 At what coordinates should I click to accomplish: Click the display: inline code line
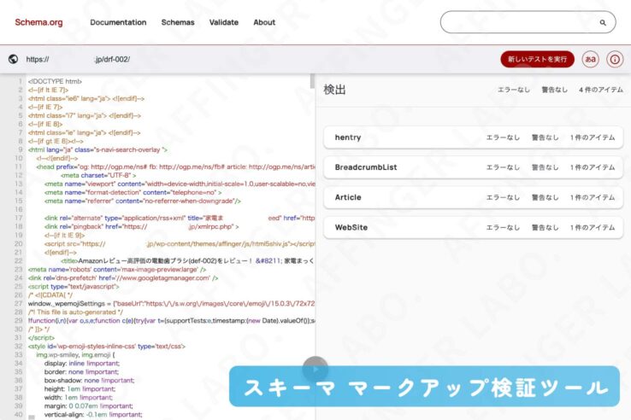tap(82, 364)
